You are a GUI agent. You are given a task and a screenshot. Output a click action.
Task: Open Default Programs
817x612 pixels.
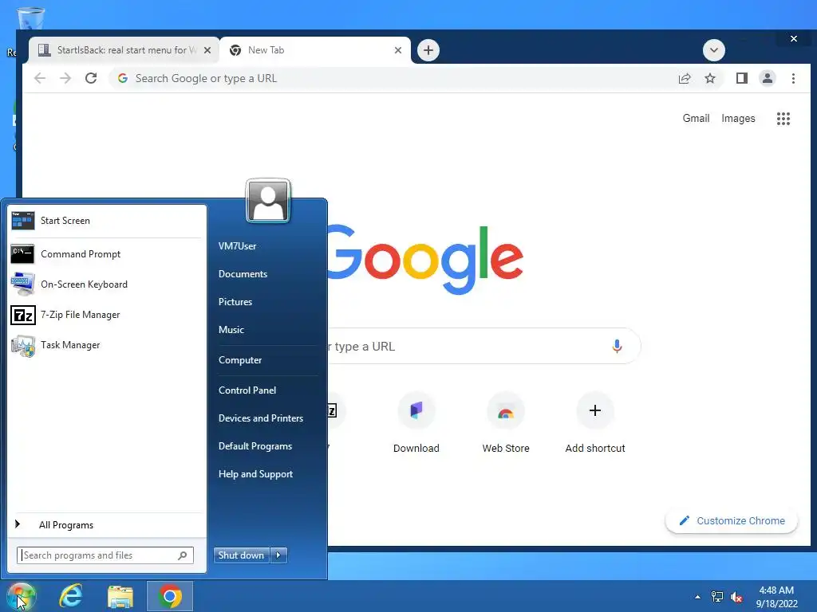[255, 446]
